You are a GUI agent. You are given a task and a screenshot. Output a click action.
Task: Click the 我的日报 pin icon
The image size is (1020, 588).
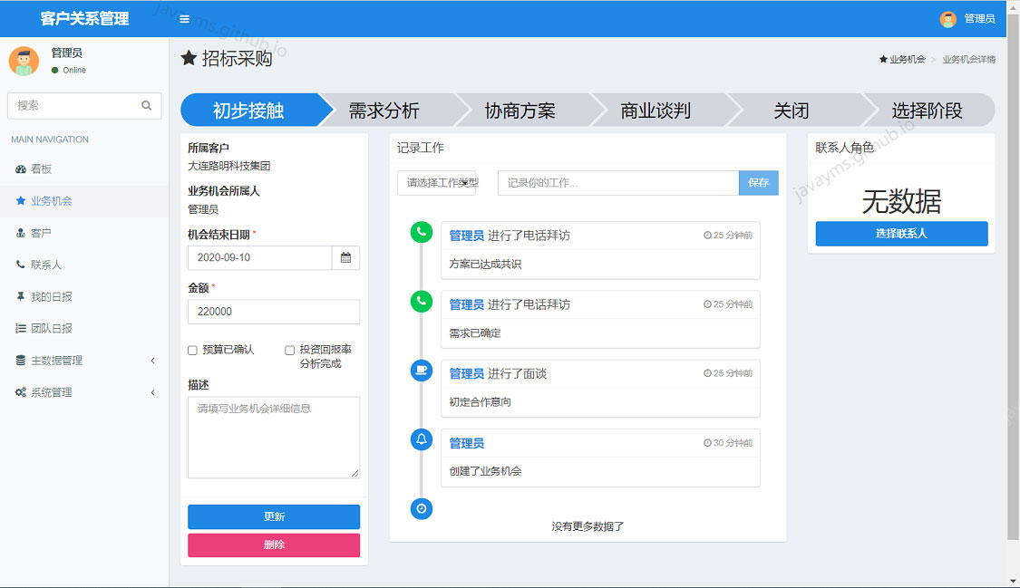pyautogui.click(x=21, y=296)
